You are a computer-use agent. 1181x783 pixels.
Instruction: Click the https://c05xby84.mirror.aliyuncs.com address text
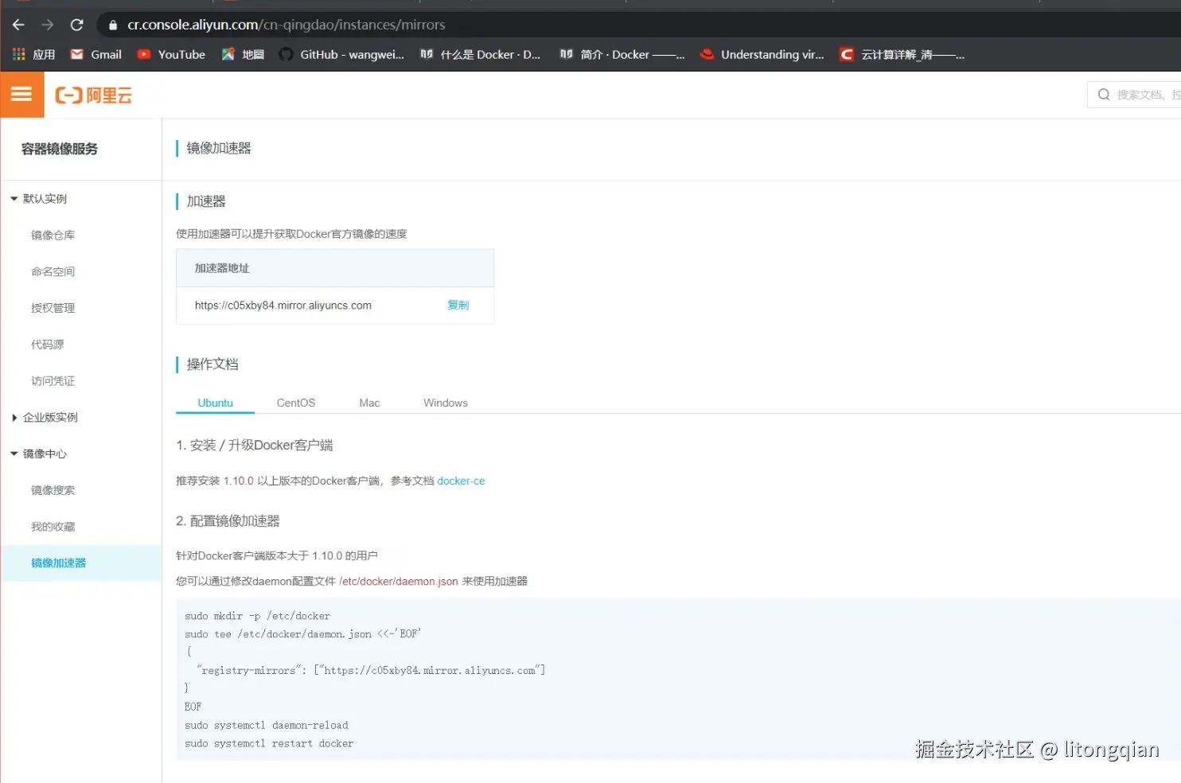point(283,306)
